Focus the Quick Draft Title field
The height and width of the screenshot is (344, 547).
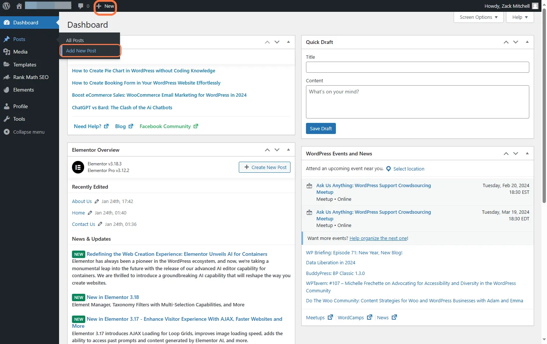[417, 67]
